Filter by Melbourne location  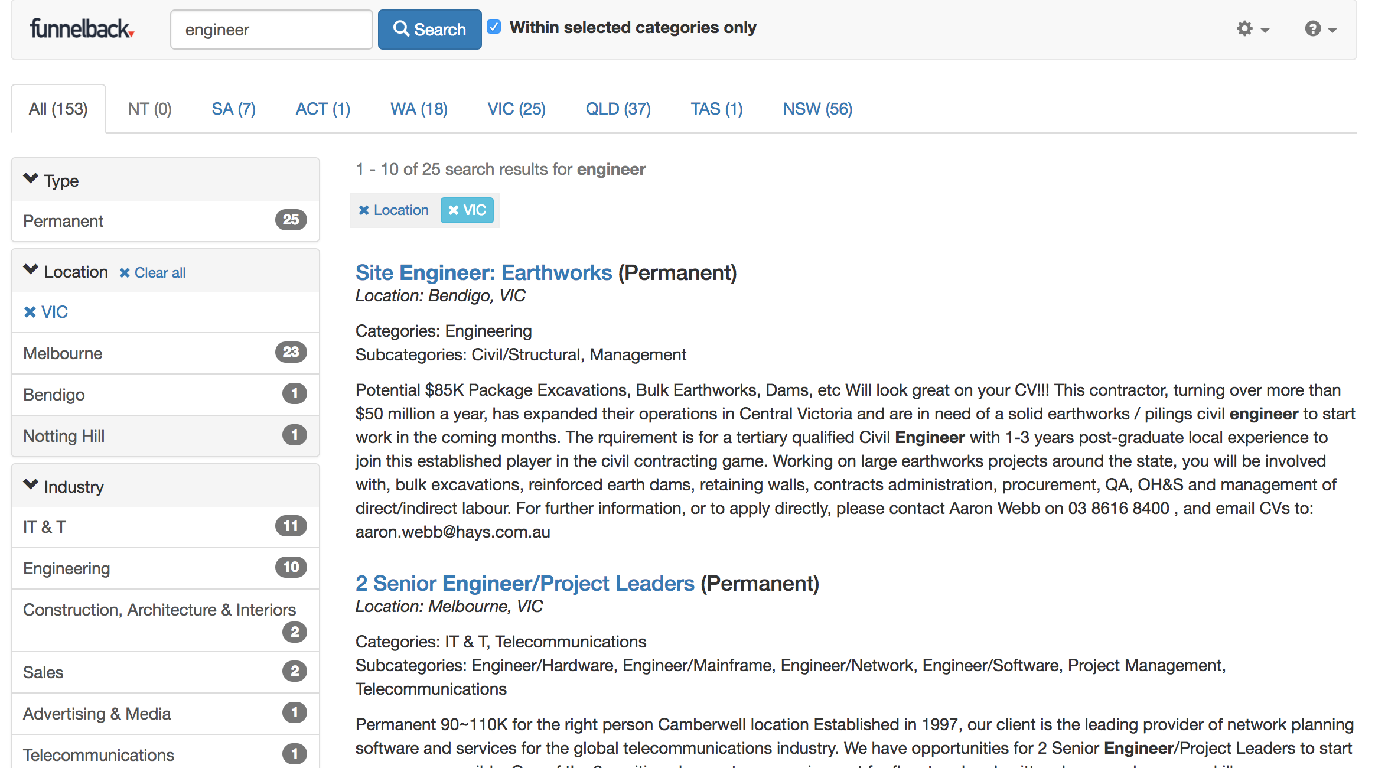[x=63, y=353]
